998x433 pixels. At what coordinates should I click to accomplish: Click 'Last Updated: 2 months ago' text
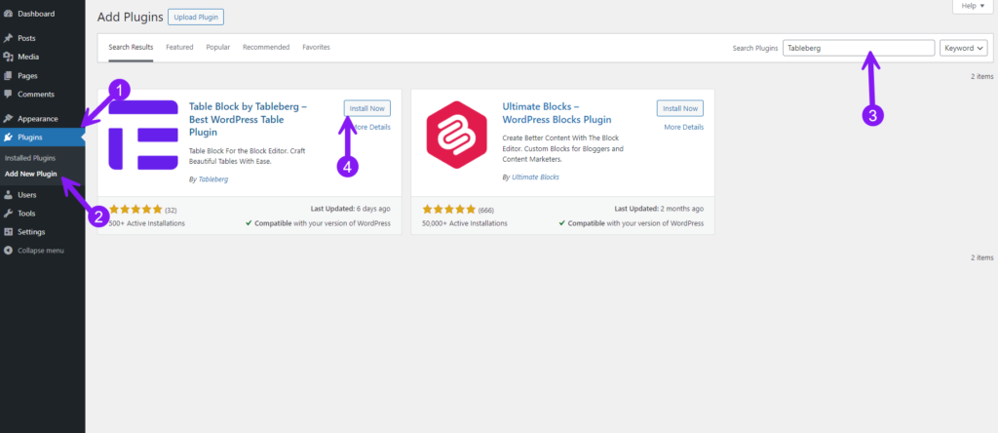(x=659, y=209)
